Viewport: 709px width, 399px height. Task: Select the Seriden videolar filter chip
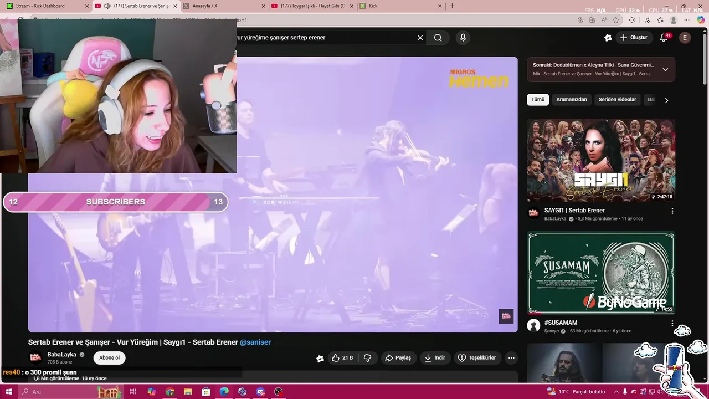pos(617,100)
